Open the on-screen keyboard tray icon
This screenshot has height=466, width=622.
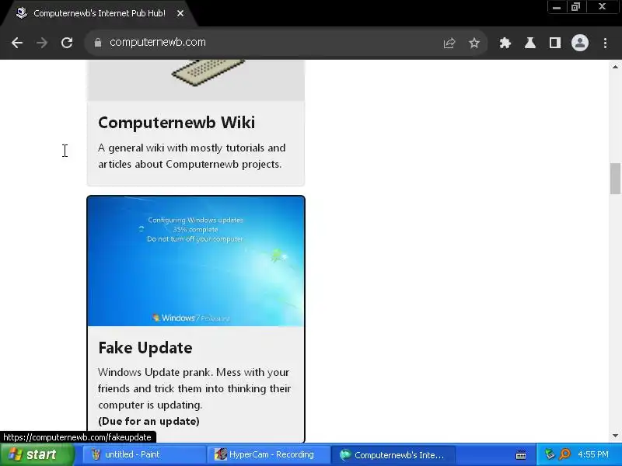pos(520,455)
